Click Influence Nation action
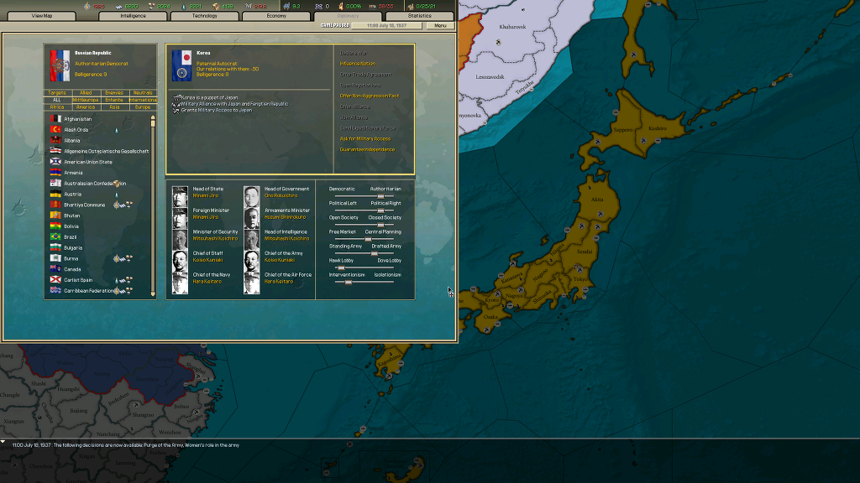Image resolution: width=860 pixels, height=483 pixels. point(357,64)
